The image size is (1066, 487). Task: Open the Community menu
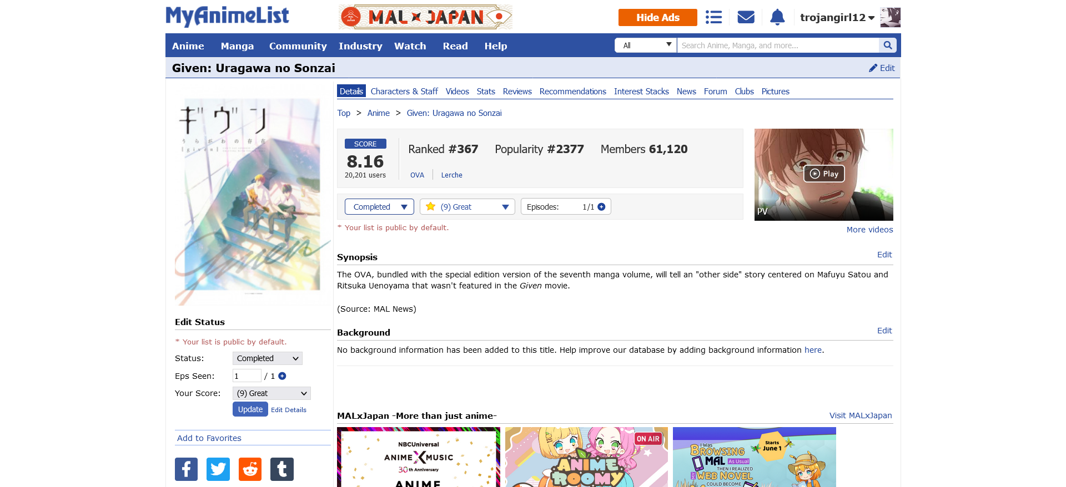[298, 46]
